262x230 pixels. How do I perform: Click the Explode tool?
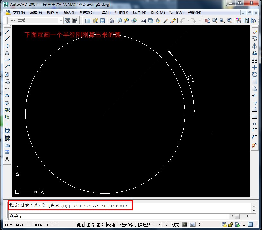click(x=255, y=145)
